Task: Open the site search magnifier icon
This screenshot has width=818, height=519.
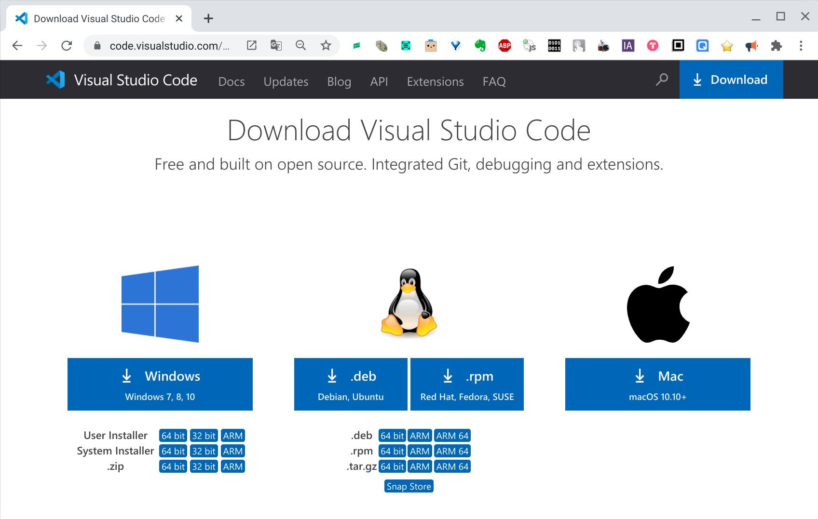Action: coord(662,80)
